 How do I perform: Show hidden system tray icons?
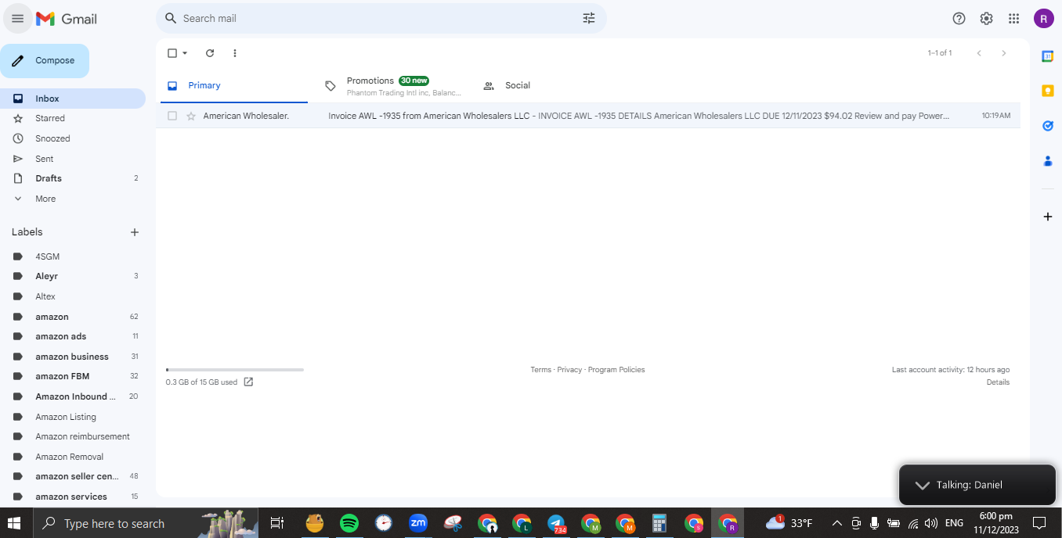(836, 523)
